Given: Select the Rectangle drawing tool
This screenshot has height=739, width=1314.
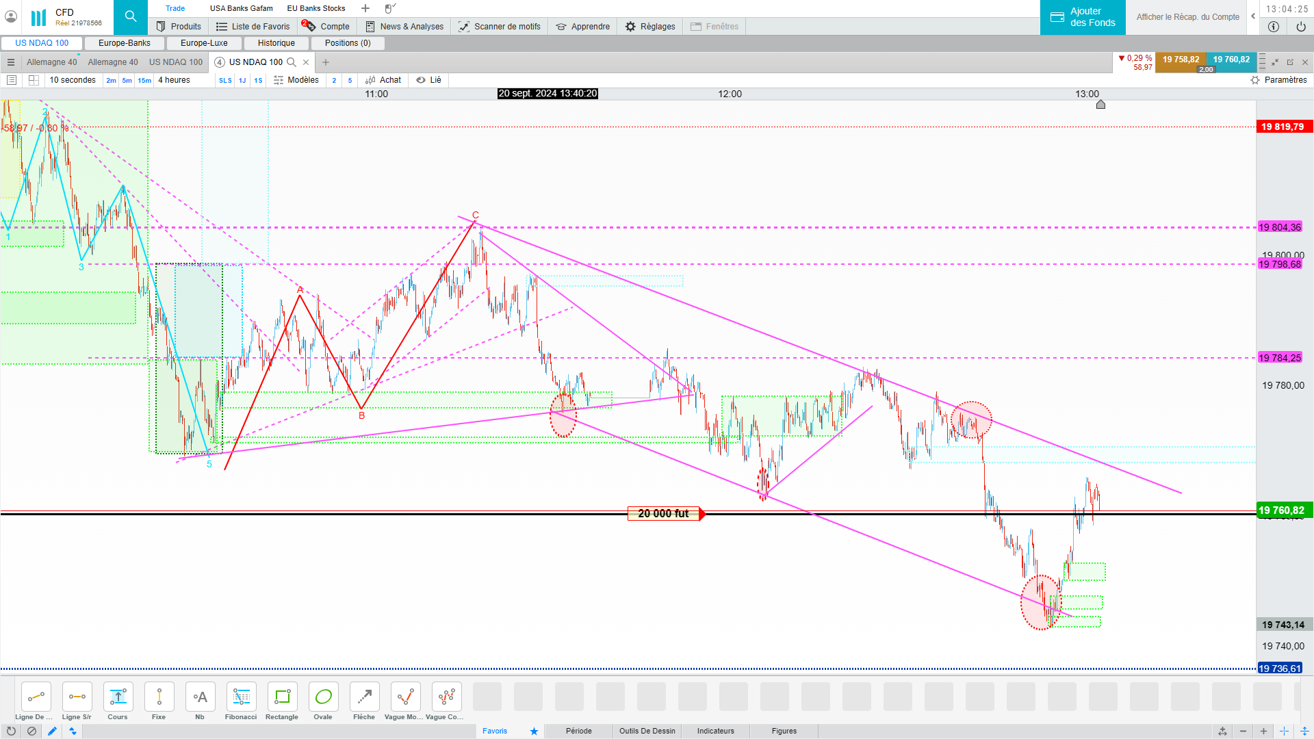Looking at the screenshot, I should click(x=282, y=698).
